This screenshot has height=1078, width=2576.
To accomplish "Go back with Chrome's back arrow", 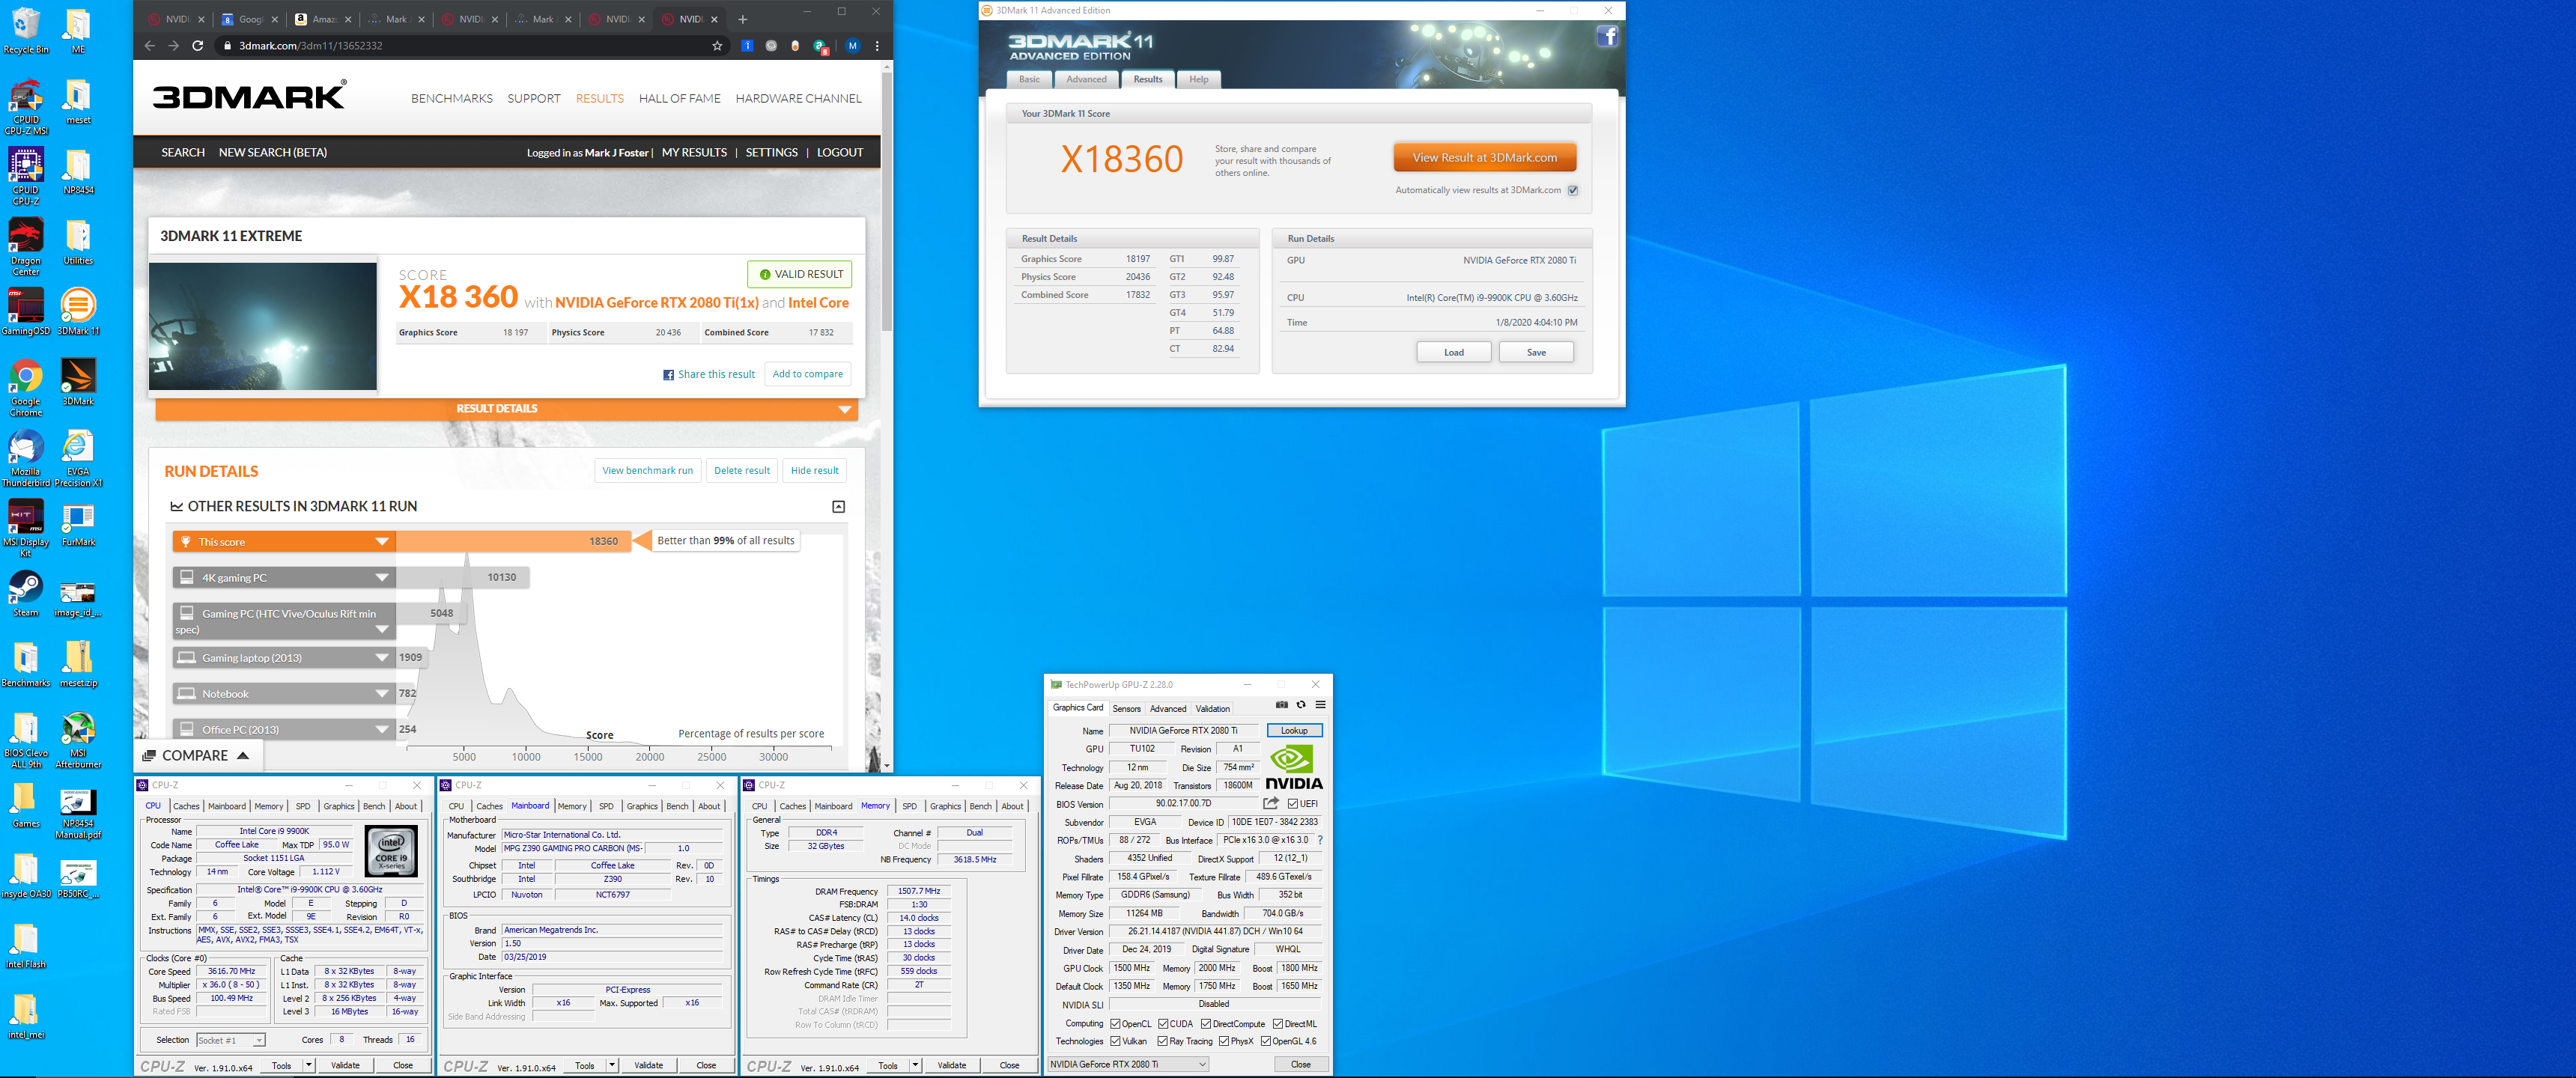I will click(149, 46).
